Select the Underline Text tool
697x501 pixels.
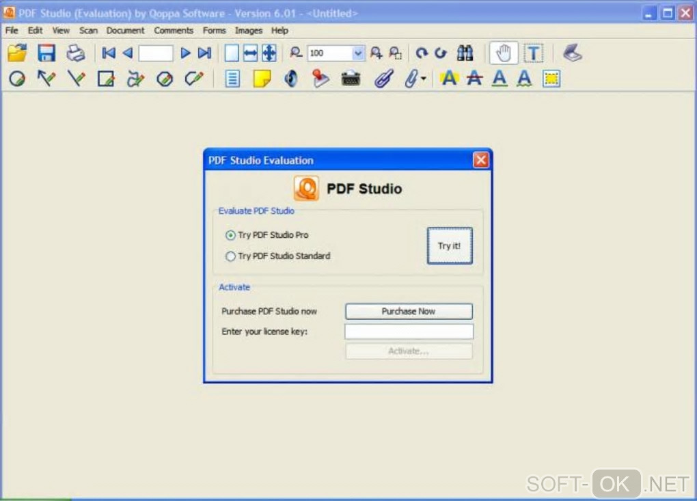[500, 78]
